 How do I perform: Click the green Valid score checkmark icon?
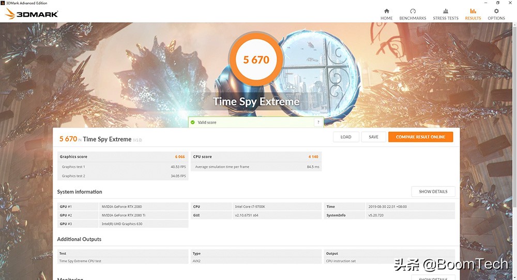pyautogui.click(x=192, y=122)
